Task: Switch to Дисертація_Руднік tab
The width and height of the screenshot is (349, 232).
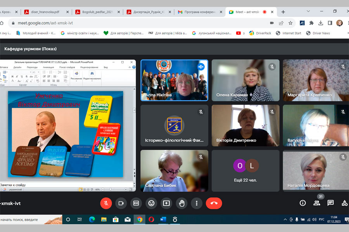Action: click(x=149, y=12)
